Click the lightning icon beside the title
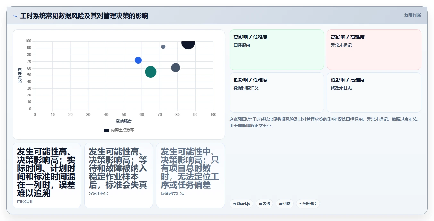 pyautogui.click(x=15, y=16)
